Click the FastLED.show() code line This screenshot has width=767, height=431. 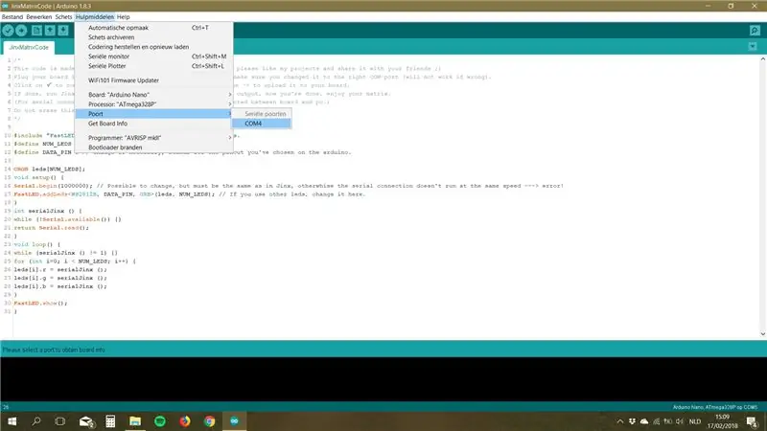click(x=40, y=303)
